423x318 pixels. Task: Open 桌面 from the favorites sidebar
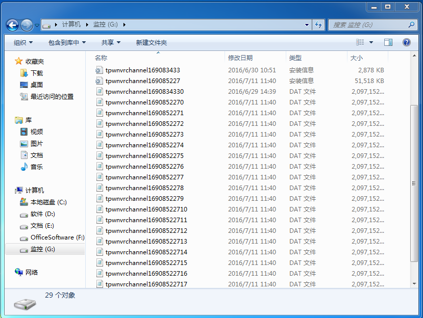[x=36, y=85]
